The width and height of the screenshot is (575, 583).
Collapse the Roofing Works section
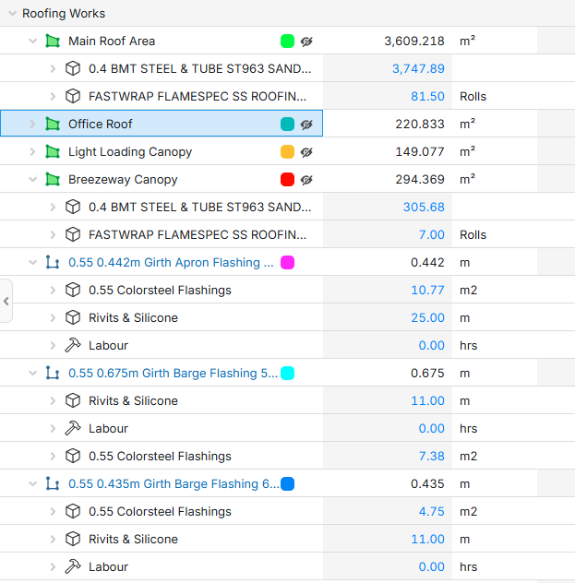tap(10, 14)
